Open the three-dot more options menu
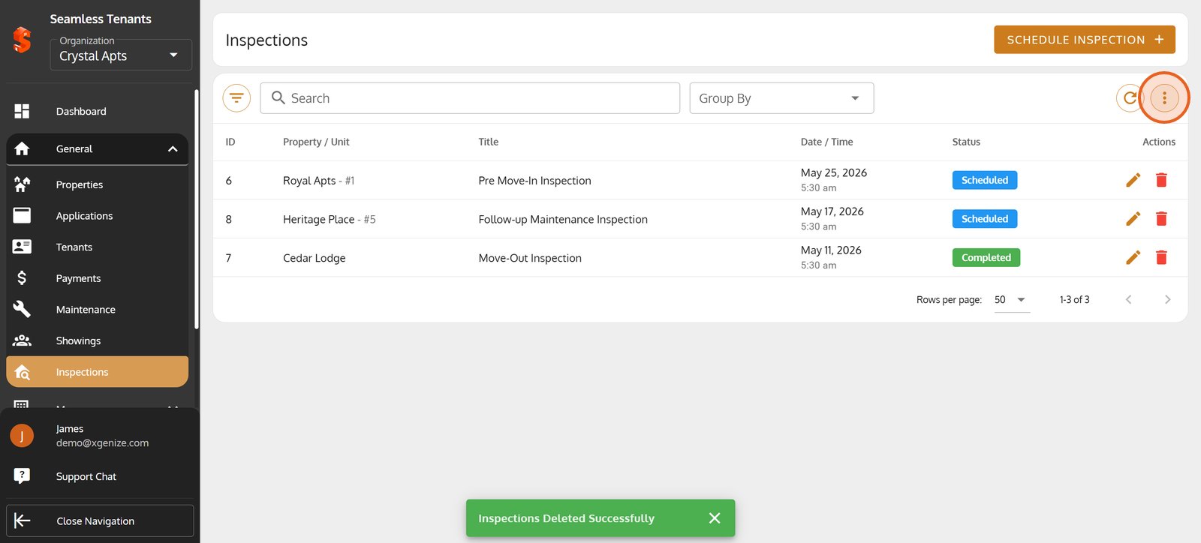 point(1164,98)
